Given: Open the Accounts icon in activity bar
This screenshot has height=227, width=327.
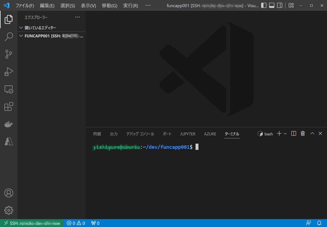Looking at the screenshot, I should point(9,193).
